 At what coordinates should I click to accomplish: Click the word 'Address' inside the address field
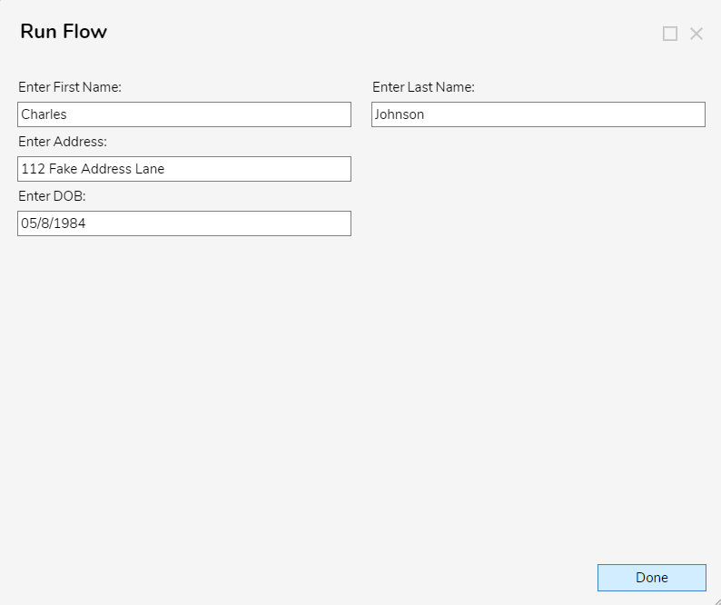(x=106, y=169)
